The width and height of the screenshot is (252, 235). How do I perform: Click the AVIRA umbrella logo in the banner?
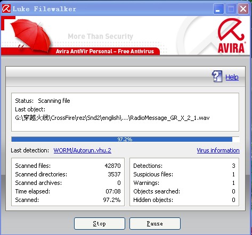231,36
